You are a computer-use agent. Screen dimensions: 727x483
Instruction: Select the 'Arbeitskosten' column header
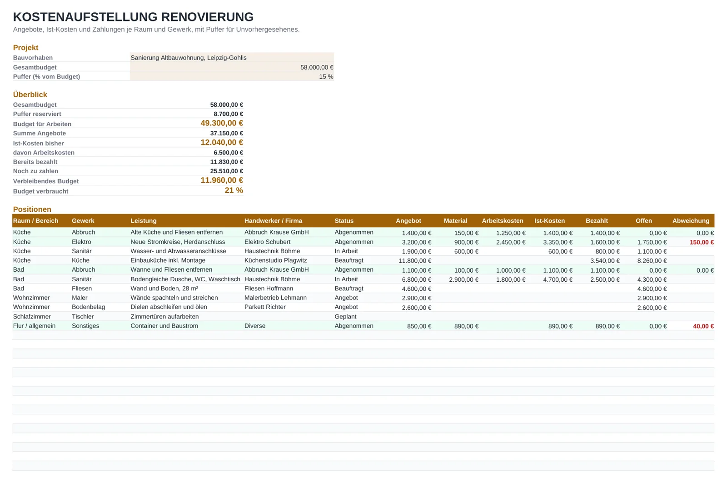[x=503, y=221]
